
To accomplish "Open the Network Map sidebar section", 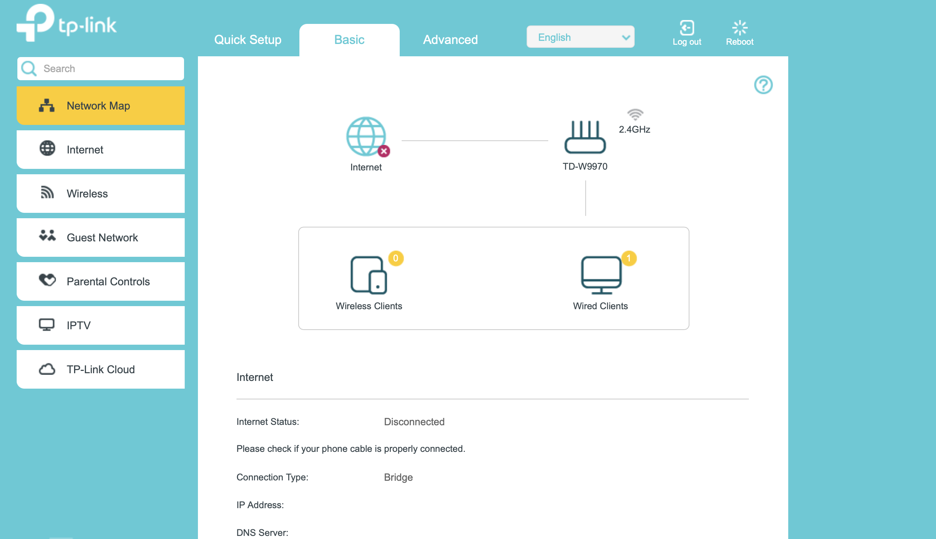I will click(100, 105).
